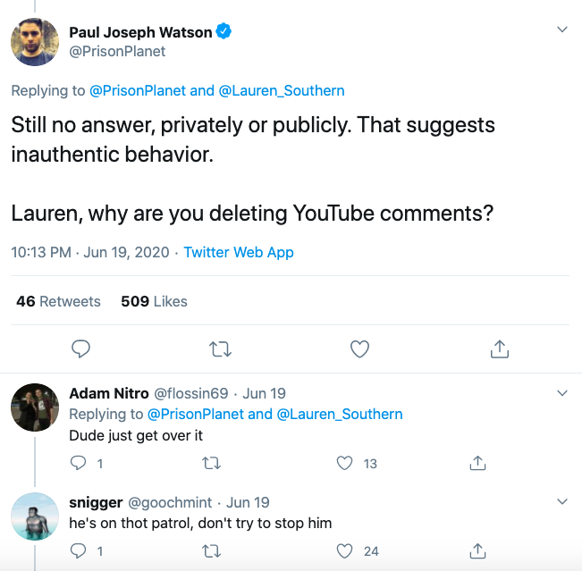View the 509 Likes list
This screenshot has width=582, height=571.
154,301
